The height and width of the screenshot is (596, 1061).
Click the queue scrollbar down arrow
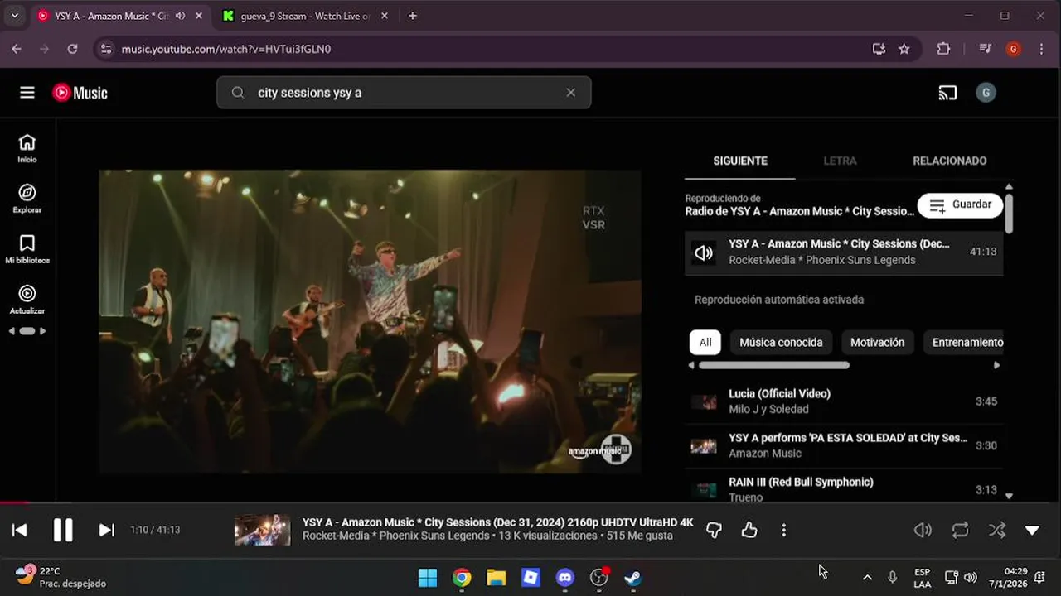tap(1009, 496)
